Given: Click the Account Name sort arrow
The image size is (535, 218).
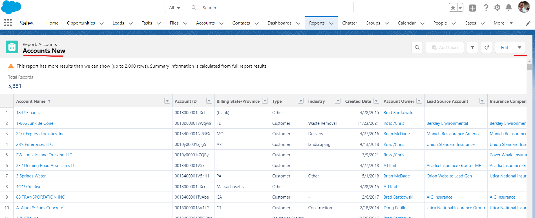Looking at the screenshot, I should [x=49, y=101].
